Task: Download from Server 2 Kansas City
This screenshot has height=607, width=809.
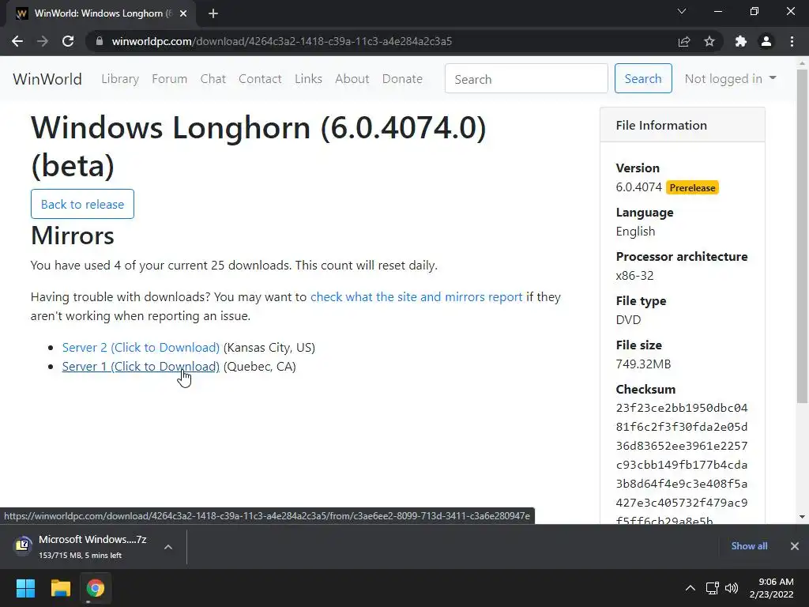Action: point(141,348)
